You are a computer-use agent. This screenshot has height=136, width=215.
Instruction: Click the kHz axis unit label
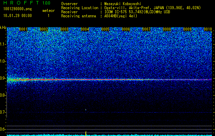3,28
